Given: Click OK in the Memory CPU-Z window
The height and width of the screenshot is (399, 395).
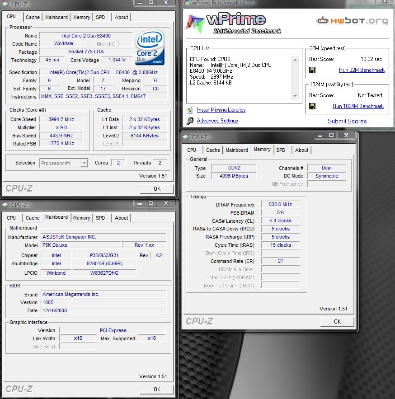Looking at the screenshot, I should click(337, 322).
